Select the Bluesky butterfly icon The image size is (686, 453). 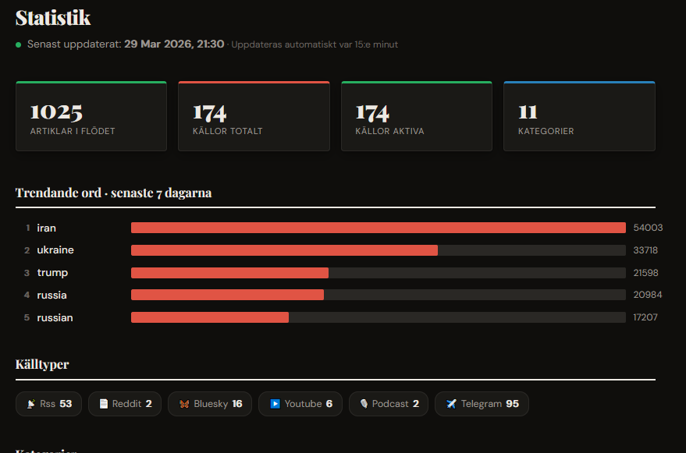point(184,404)
